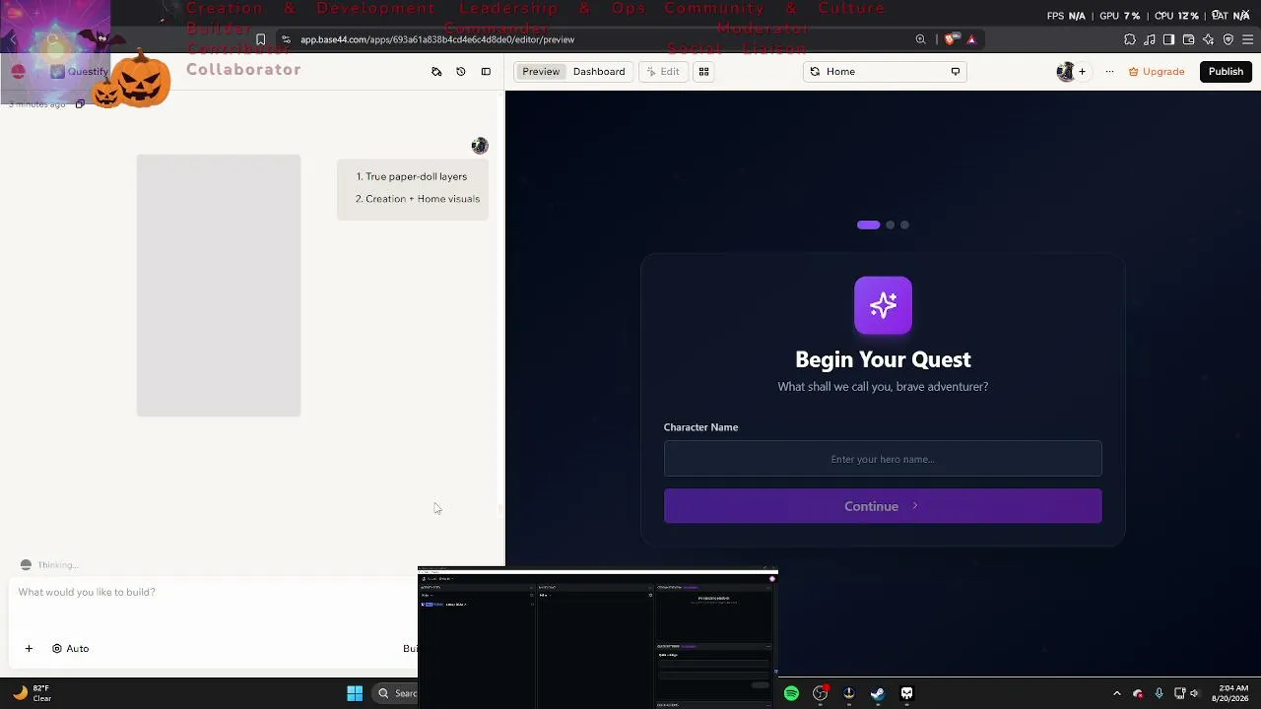Open the taskbar clock and date

point(1231,693)
